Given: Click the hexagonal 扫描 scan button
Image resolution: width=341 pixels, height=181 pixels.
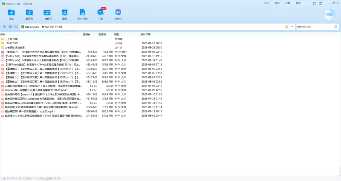Looking at the screenshot, I should (329, 15).
